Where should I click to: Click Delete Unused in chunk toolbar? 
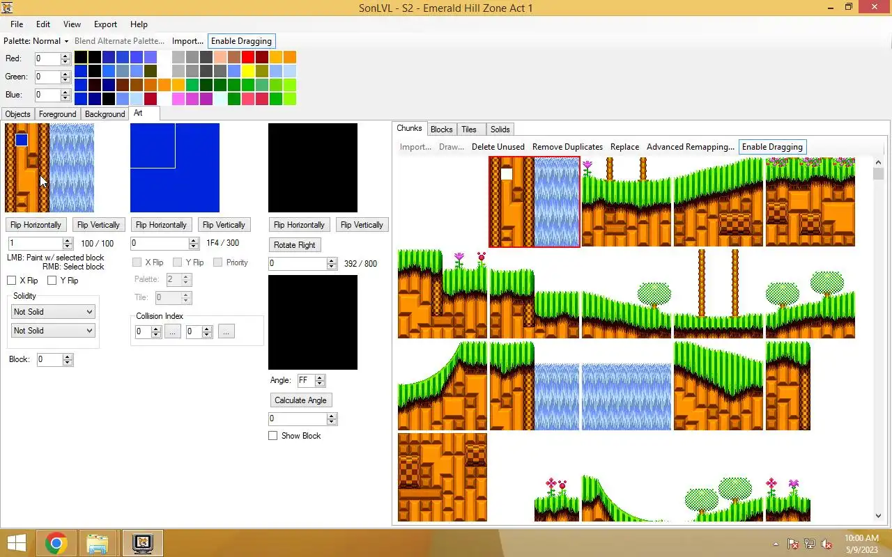tap(498, 147)
